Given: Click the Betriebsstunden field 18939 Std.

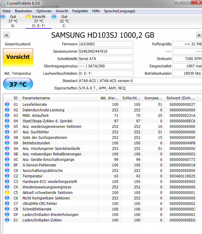Looking at the screenshot, I should pyautogui.click(x=187, y=73).
